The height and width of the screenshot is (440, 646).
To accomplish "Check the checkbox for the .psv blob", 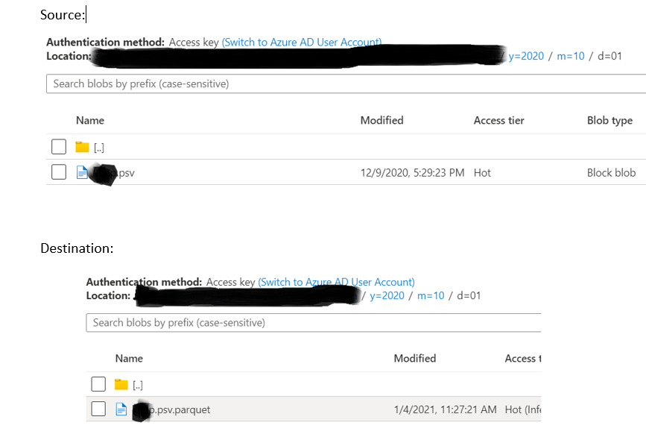I will point(58,172).
